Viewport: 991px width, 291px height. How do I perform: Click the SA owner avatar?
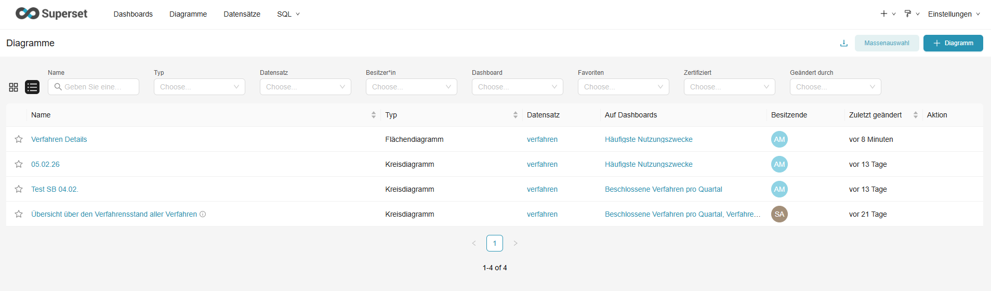point(779,214)
